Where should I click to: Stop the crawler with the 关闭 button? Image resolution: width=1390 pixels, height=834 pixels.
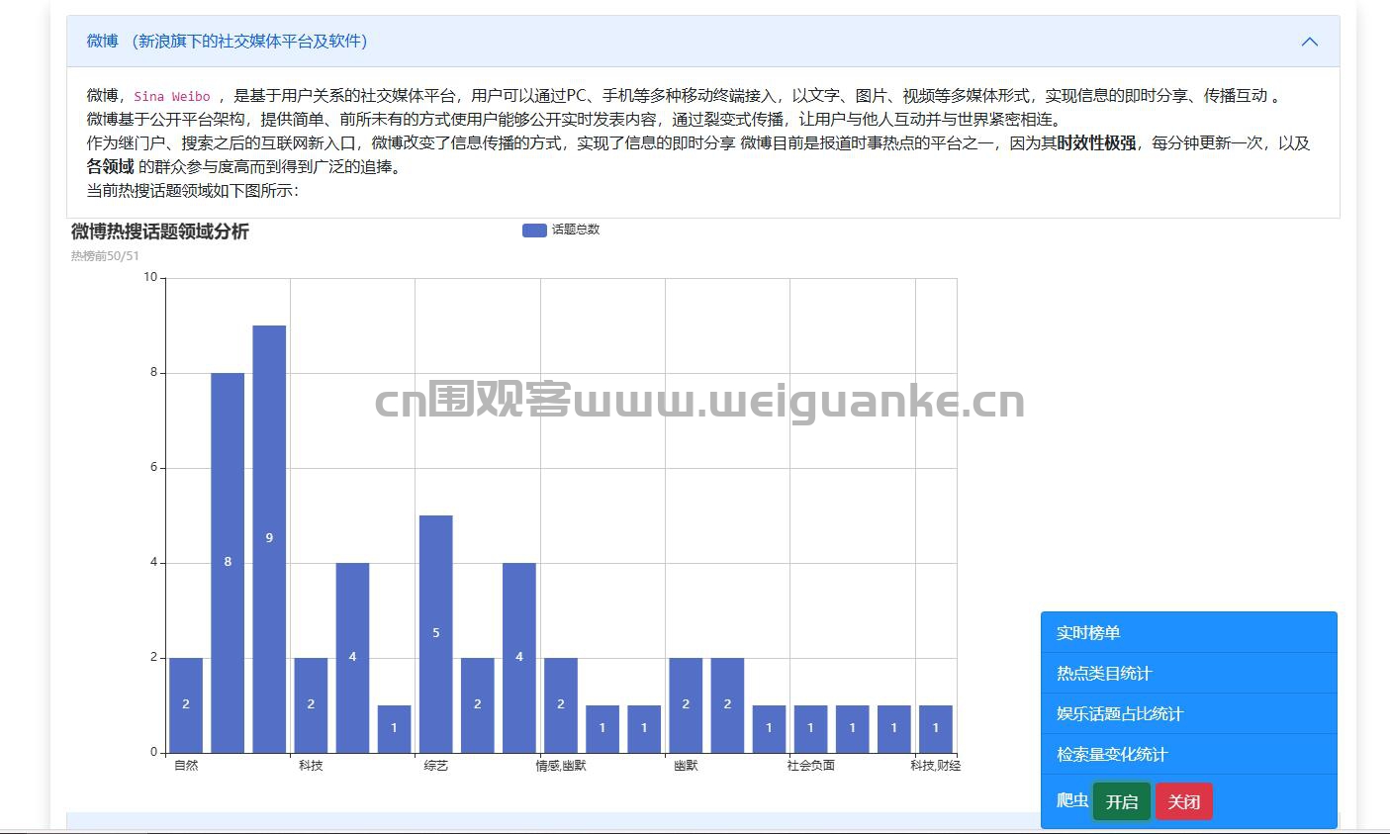pos(1183,801)
